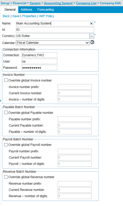Clear the Name field with the X icon

pos(91,23)
